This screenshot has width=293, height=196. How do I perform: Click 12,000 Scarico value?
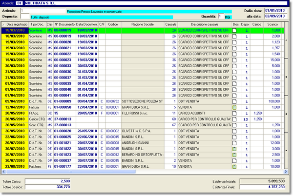[275, 143]
